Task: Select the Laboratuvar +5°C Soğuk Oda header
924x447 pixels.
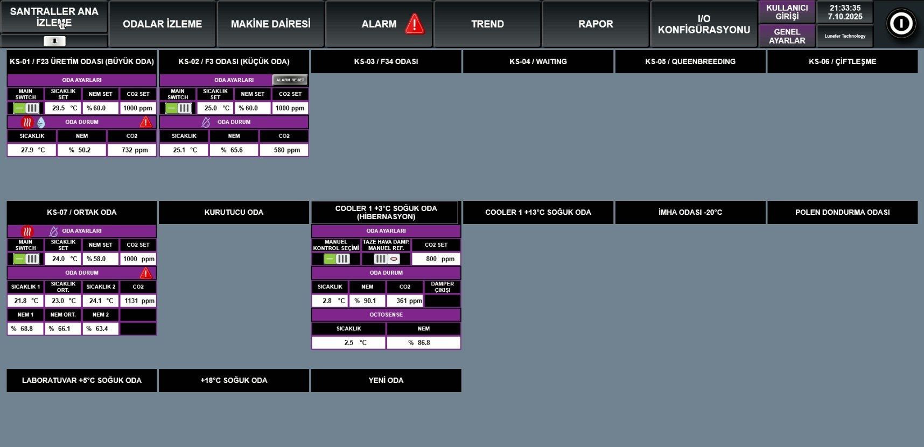Action: 82,380
